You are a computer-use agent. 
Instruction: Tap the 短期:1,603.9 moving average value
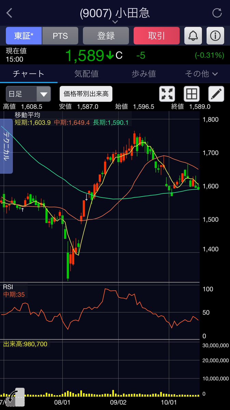point(32,122)
